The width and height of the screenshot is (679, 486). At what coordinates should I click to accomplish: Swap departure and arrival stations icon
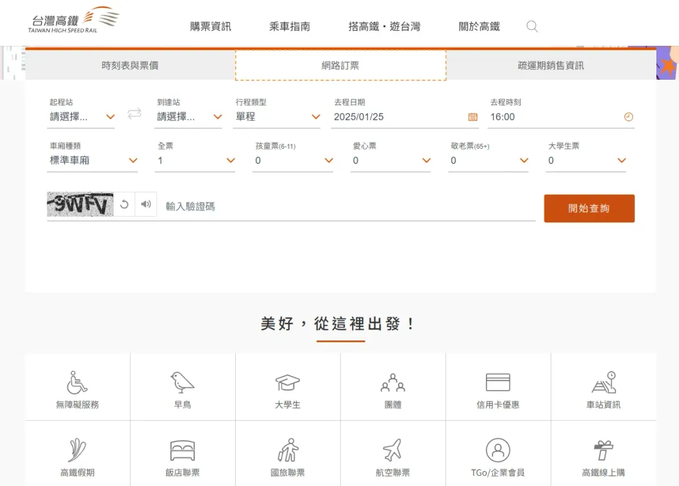click(135, 114)
